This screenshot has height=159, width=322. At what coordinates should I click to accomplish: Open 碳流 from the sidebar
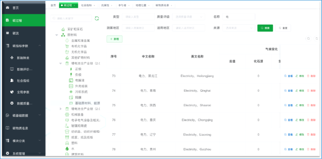point(24,33)
